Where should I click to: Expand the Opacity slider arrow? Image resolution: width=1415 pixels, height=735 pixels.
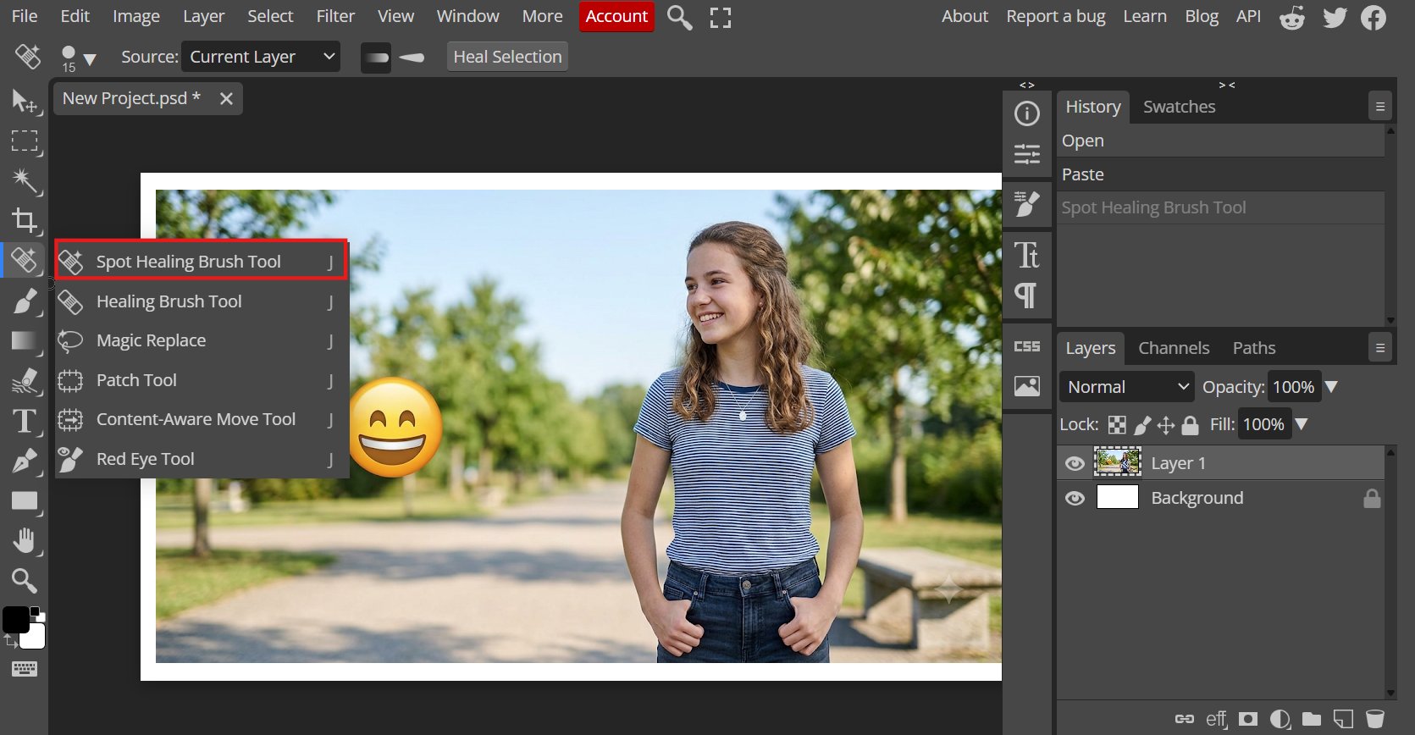(1331, 387)
